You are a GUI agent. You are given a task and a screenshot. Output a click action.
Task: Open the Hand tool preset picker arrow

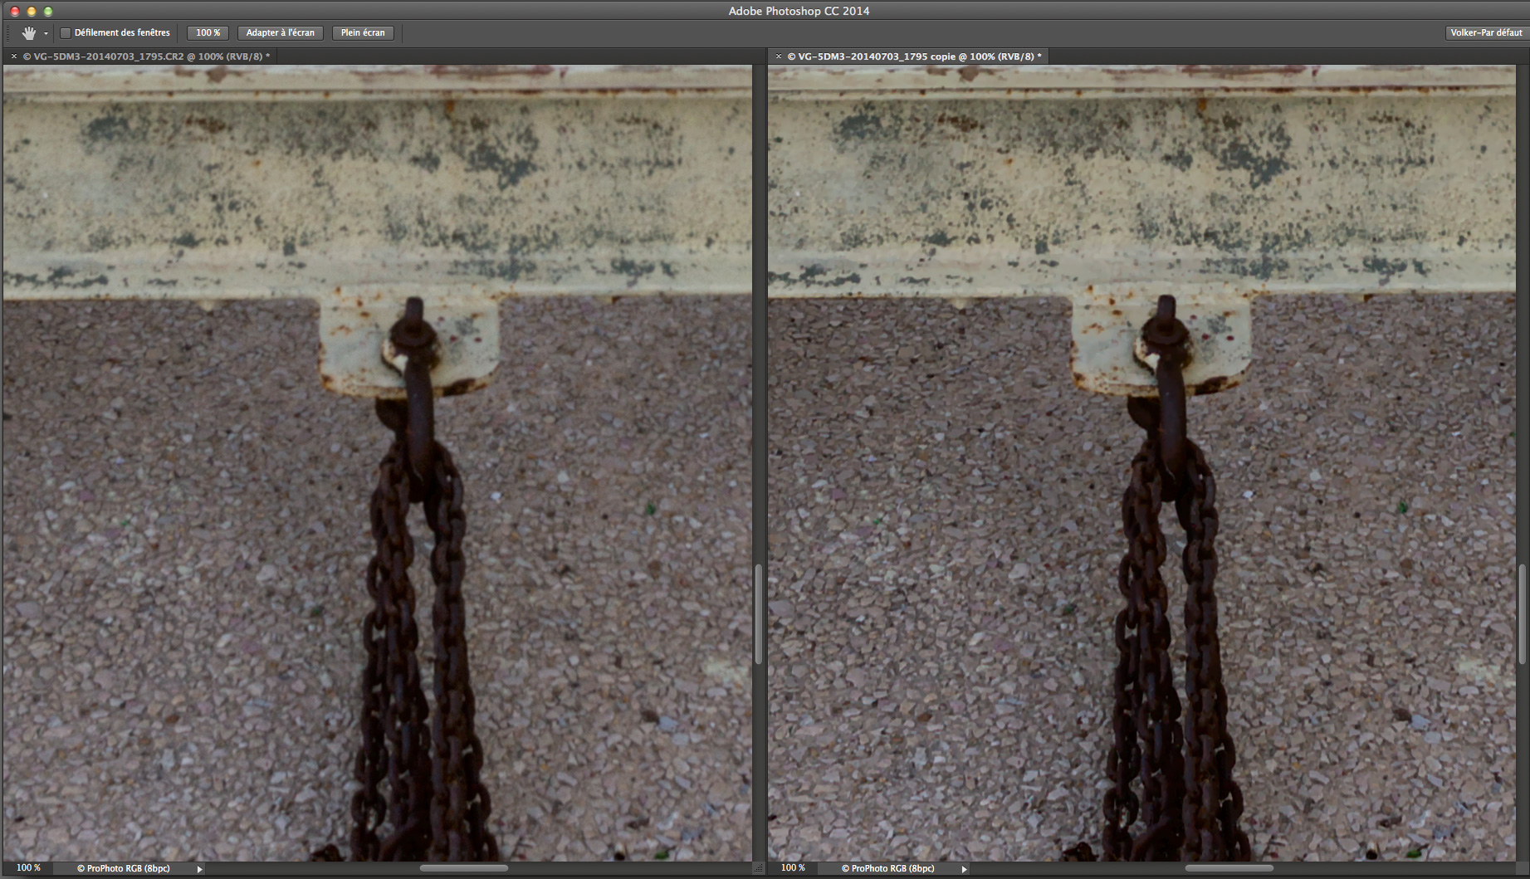[46, 33]
